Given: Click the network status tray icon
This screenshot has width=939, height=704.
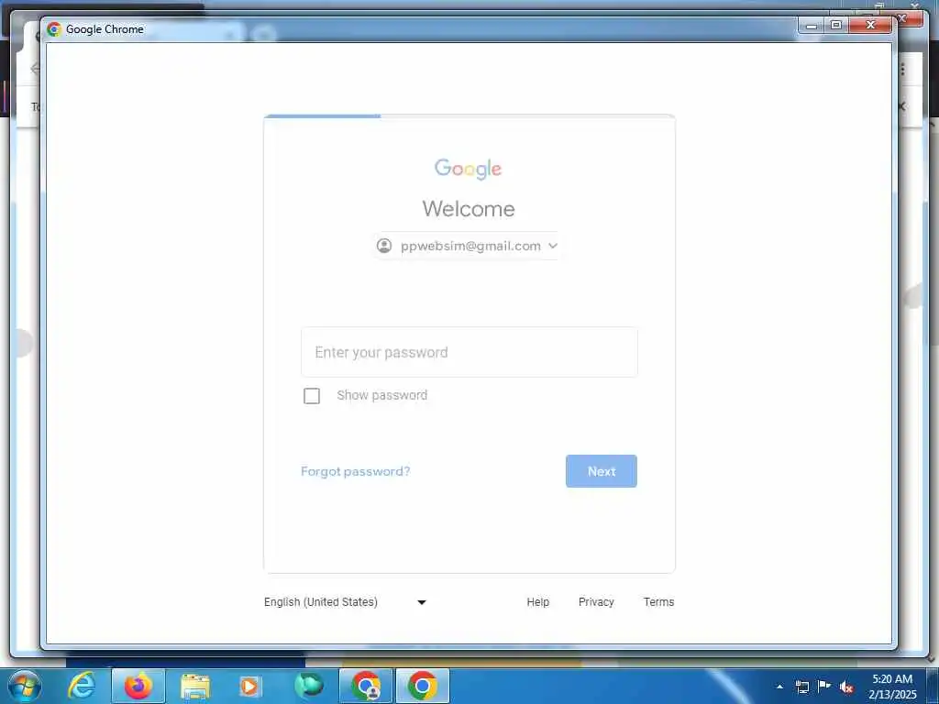Looking at the screenshot, I should click(802, 687).
